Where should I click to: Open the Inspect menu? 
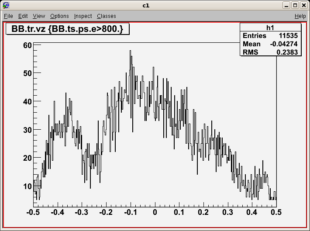(83, 16)
